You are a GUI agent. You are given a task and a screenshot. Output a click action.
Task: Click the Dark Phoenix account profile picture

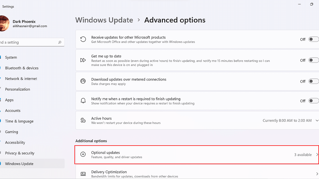pyautogui.click(x=4, y=24)
